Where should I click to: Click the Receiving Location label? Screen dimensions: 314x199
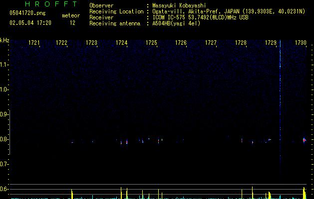116,11
